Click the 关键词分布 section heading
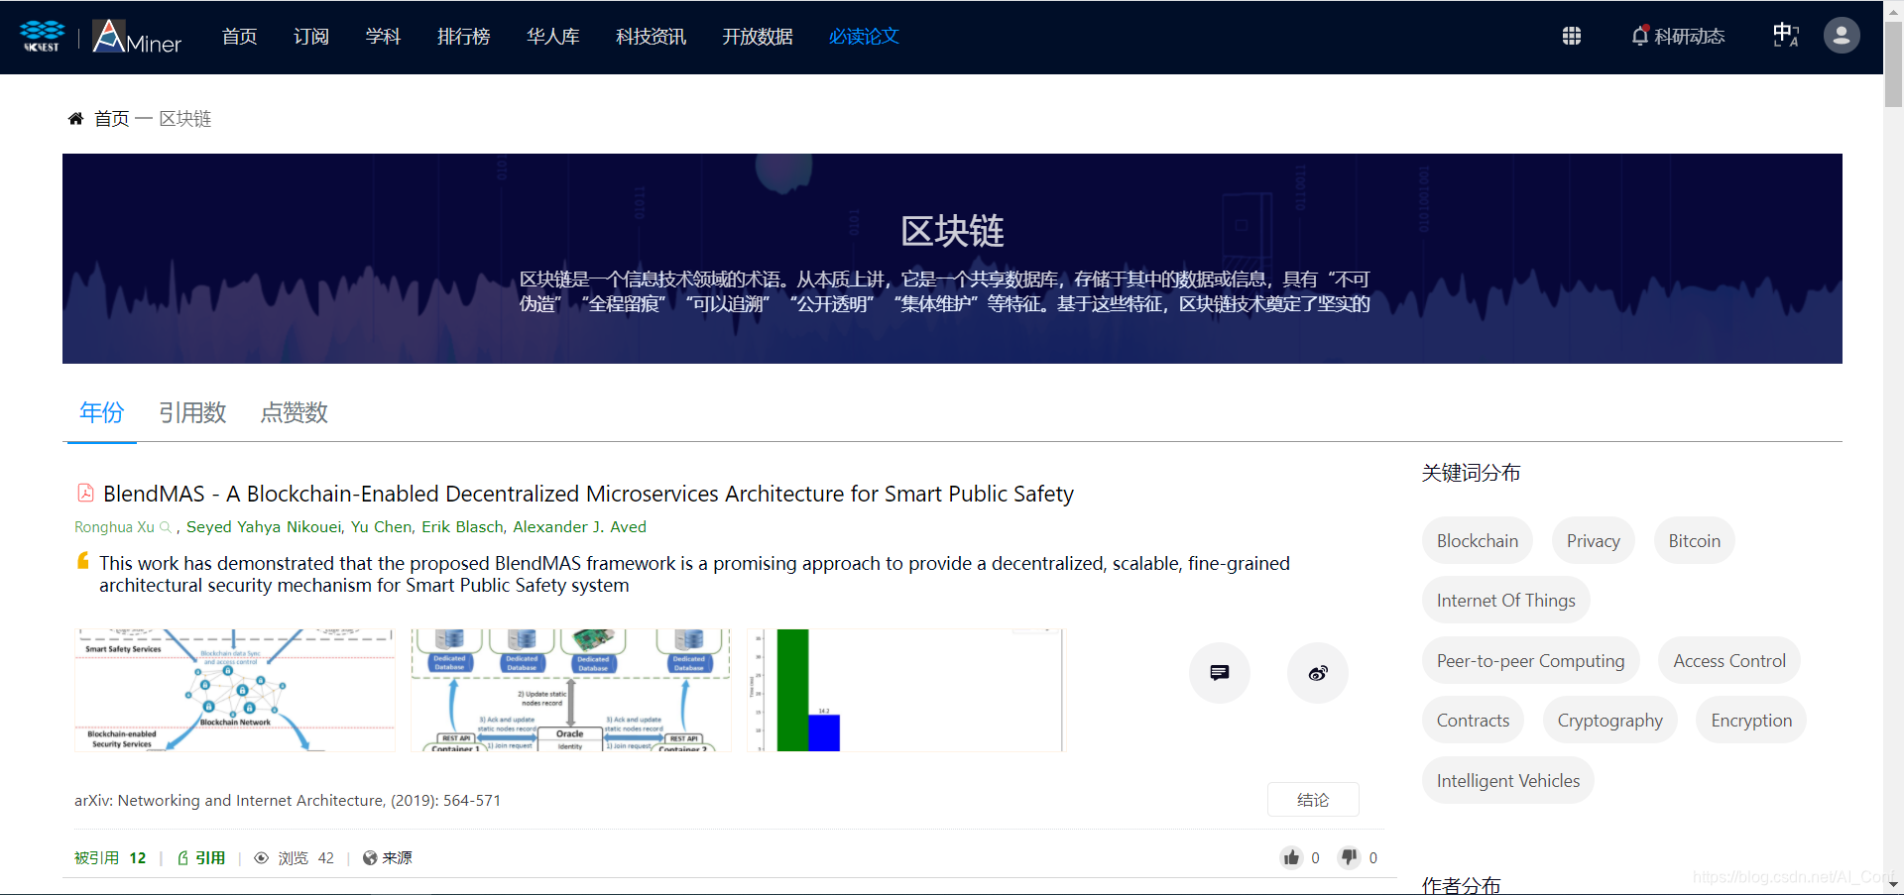Screen dimensions: 1904x895 click(x=1471, y=473)
